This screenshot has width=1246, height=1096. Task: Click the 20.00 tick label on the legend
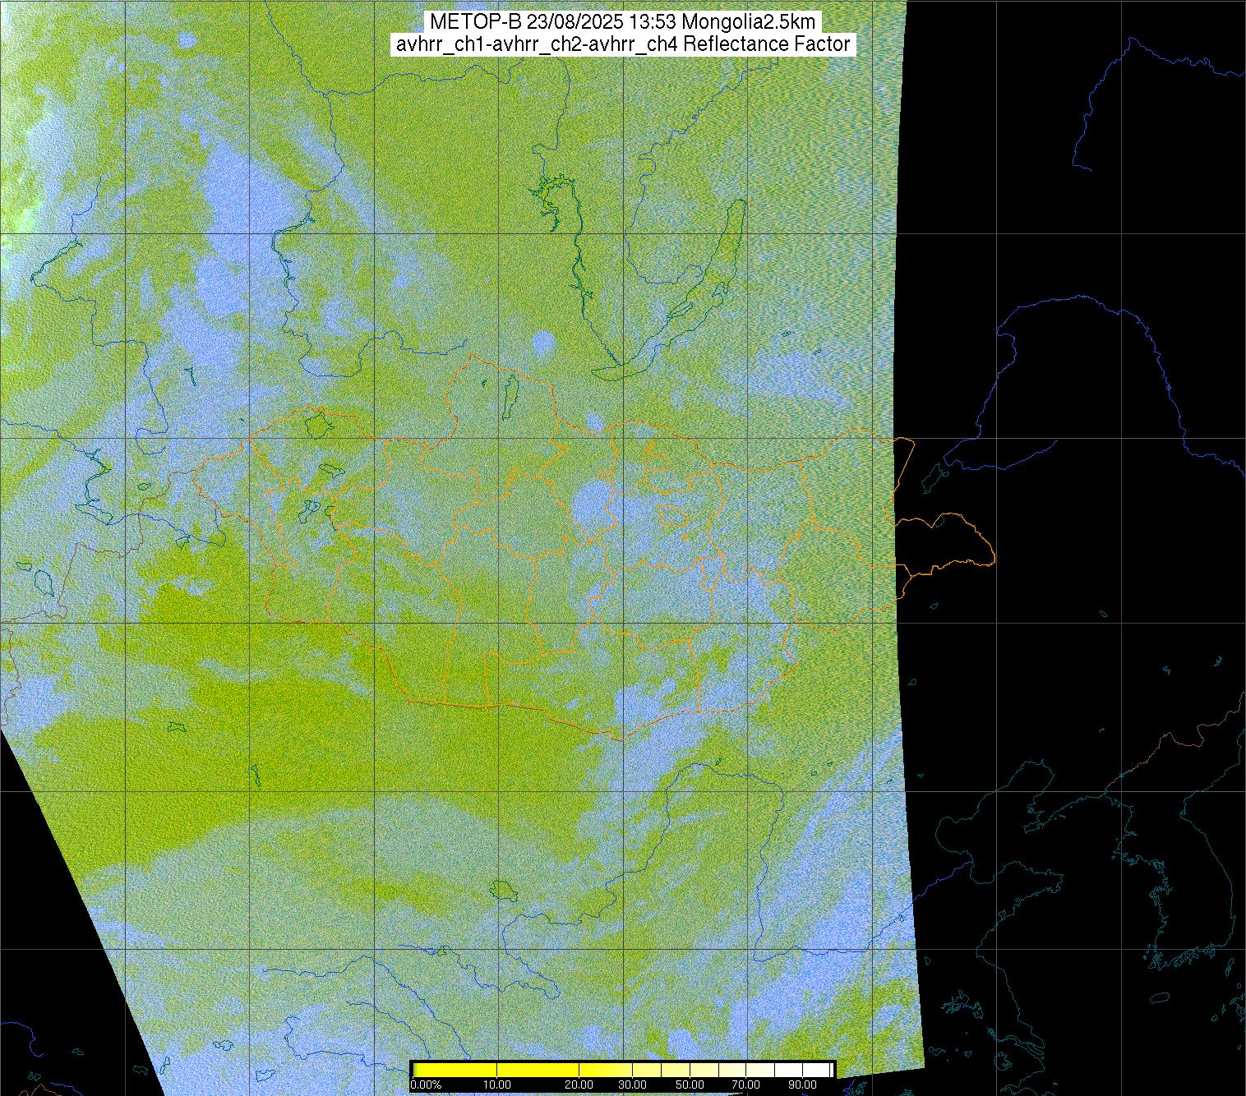579,1084
